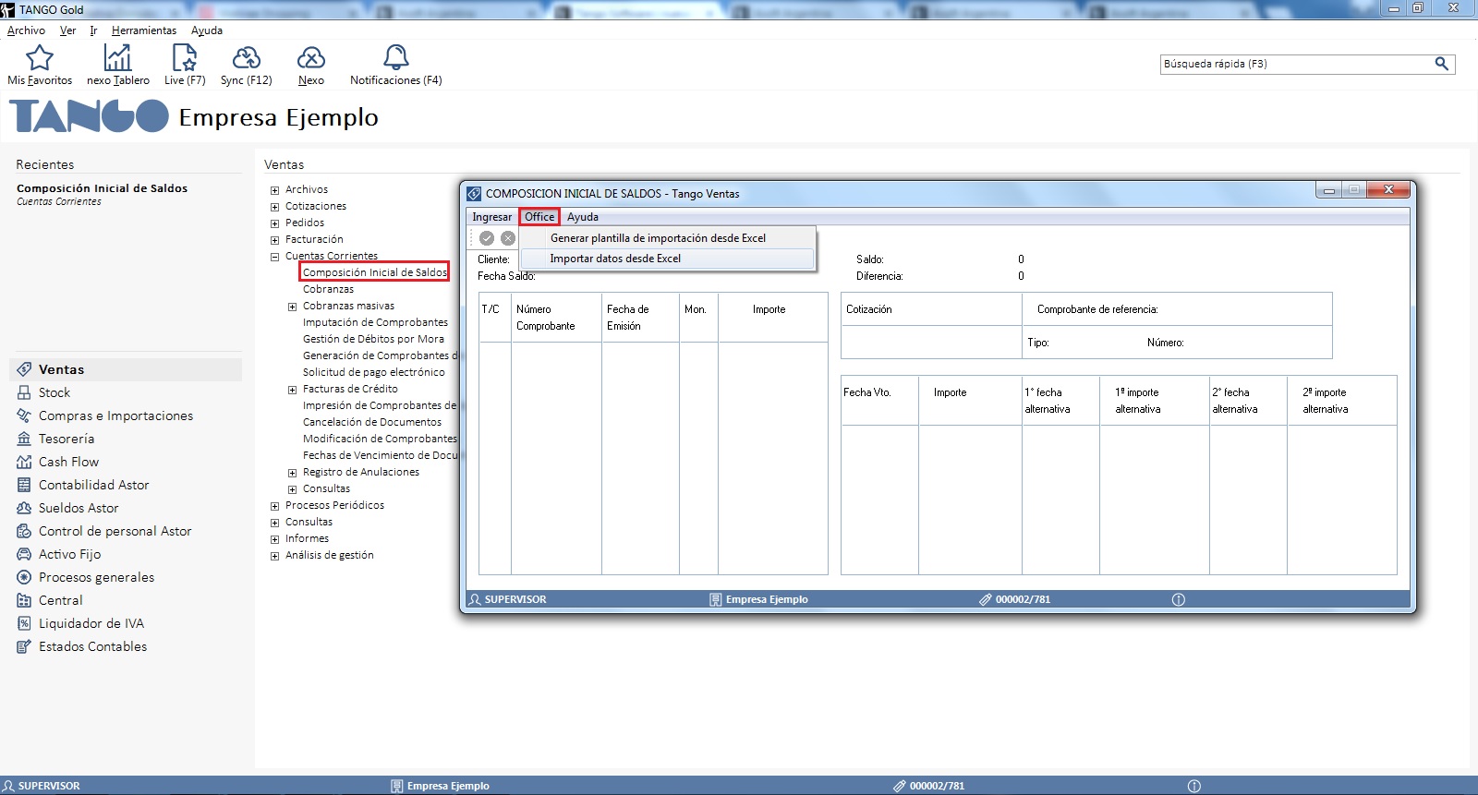Click the Búsqueda rápida search field

[1293, 64]
